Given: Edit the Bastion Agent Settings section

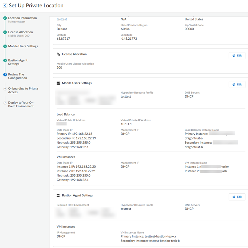Looking at the screenshot, I should pos(237,197).
